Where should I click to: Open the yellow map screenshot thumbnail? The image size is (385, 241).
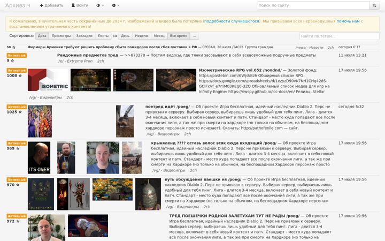112,190
